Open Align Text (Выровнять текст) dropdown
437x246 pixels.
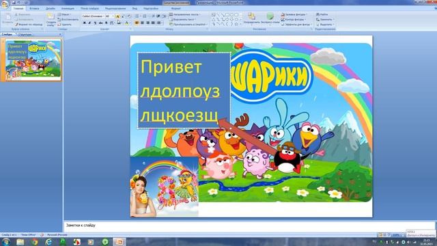point(183,20)
